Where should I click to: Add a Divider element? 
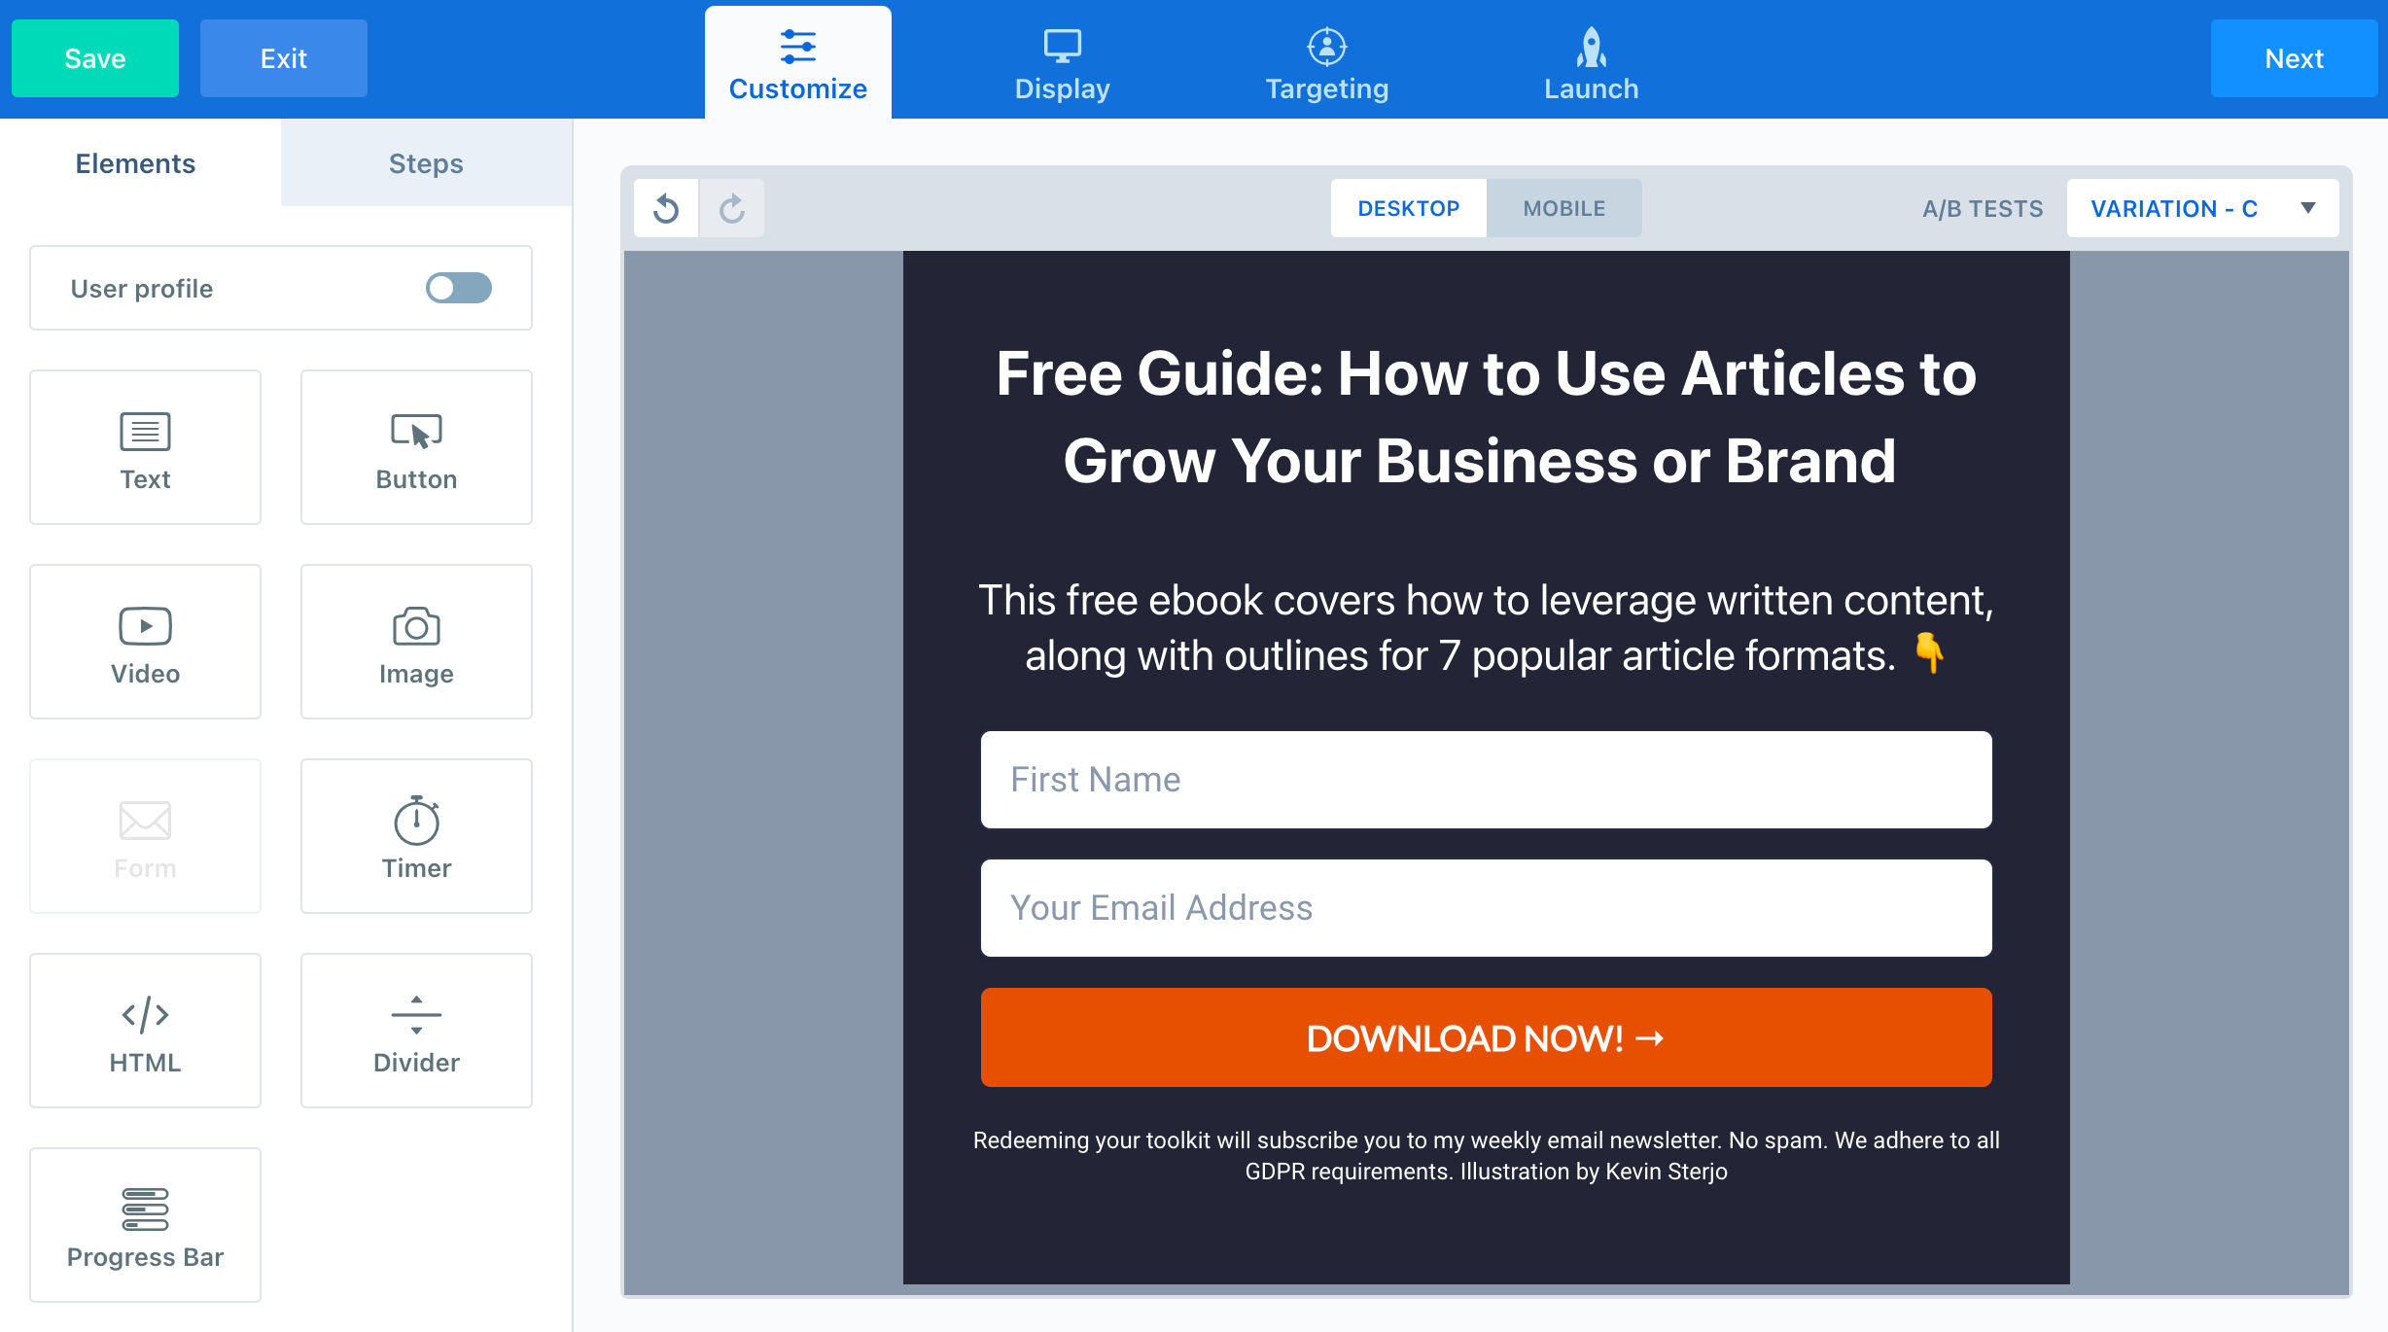(416, 1031)
